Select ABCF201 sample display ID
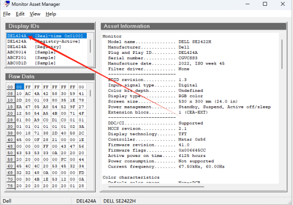The width and height of the screenshot is (293, 205). click(47, 58)
